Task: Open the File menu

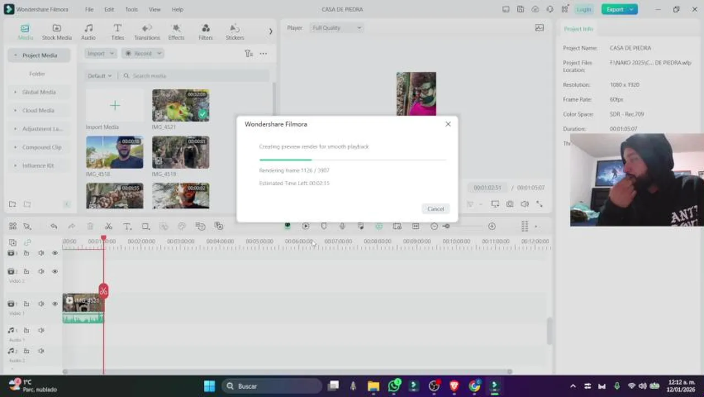Action: [89, 9]
